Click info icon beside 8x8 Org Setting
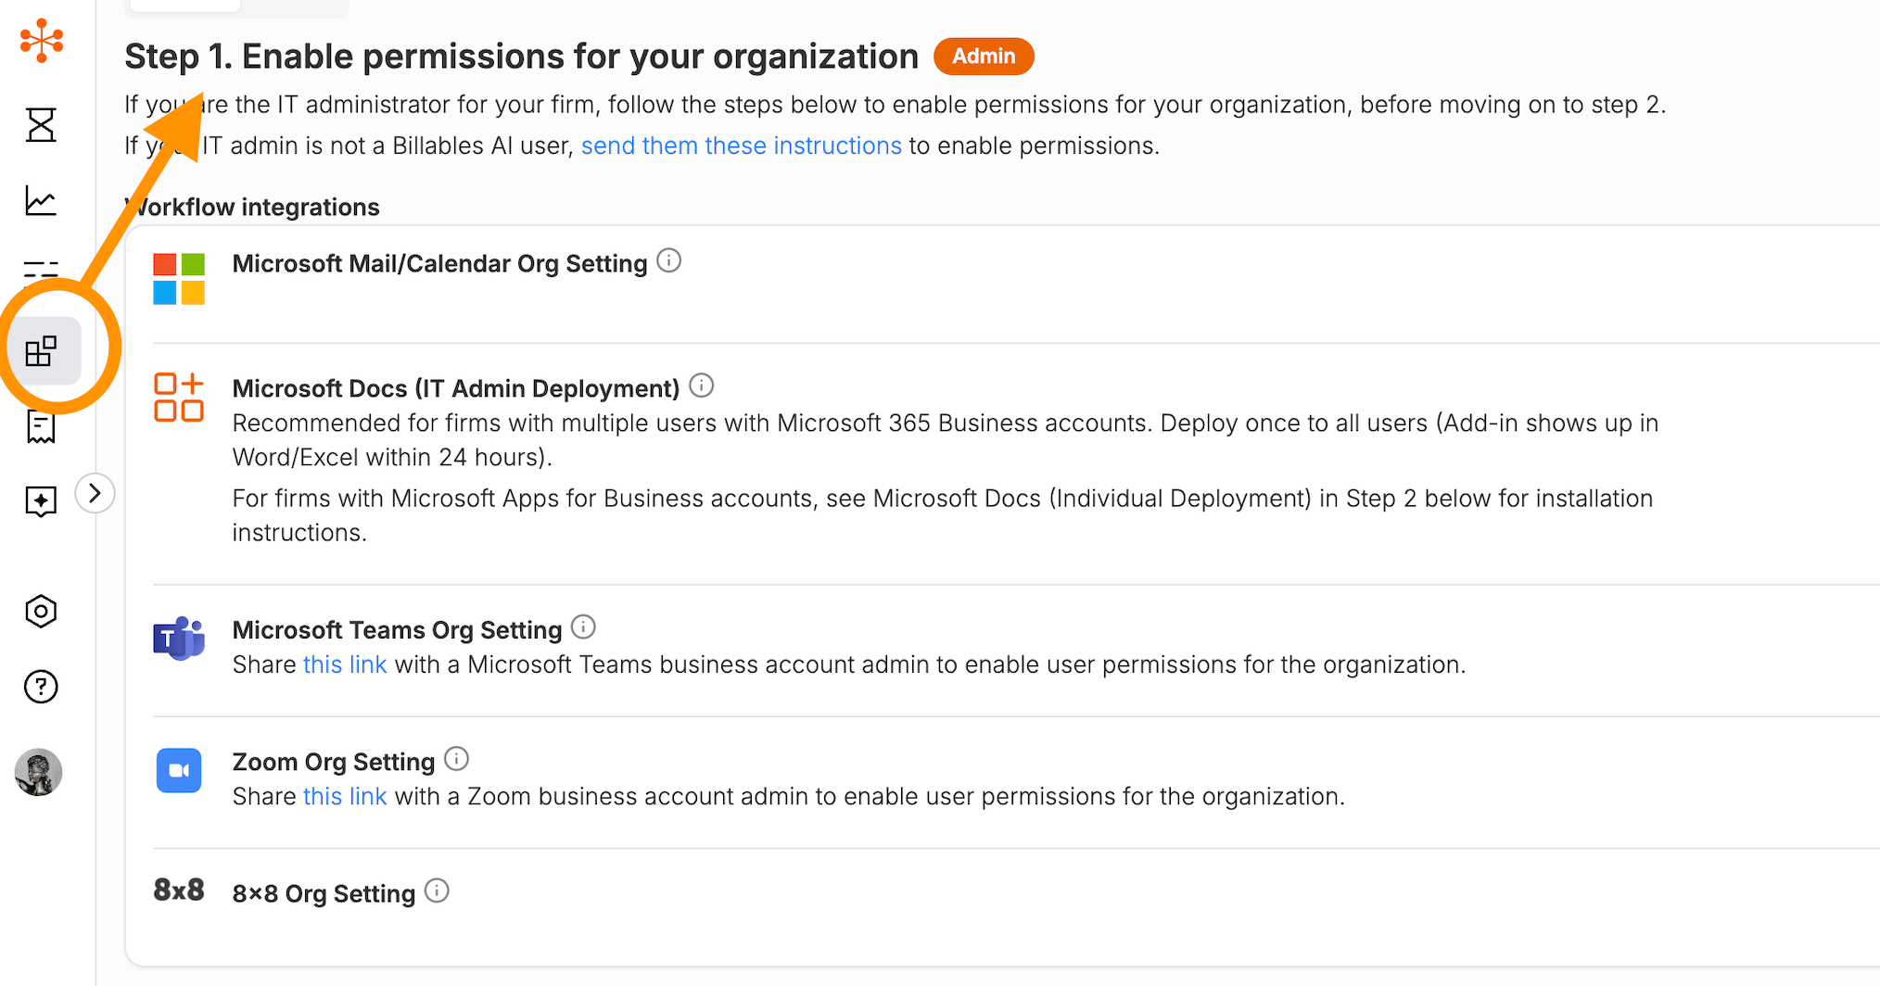 pyautogui.click(x=437, y=891)
